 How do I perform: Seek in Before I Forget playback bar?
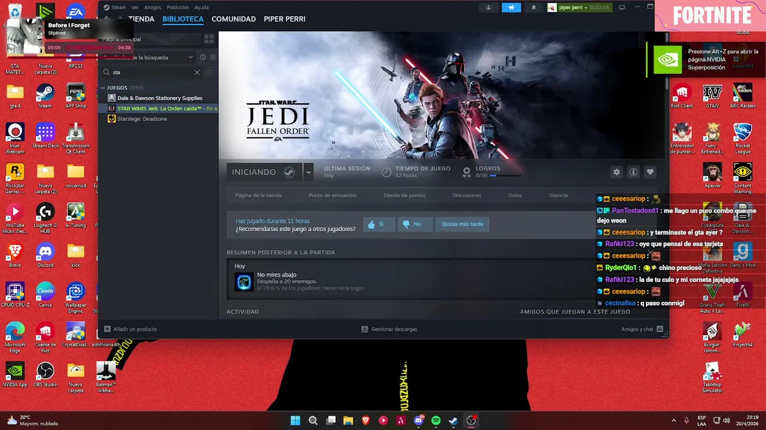(x=89, y=47)
